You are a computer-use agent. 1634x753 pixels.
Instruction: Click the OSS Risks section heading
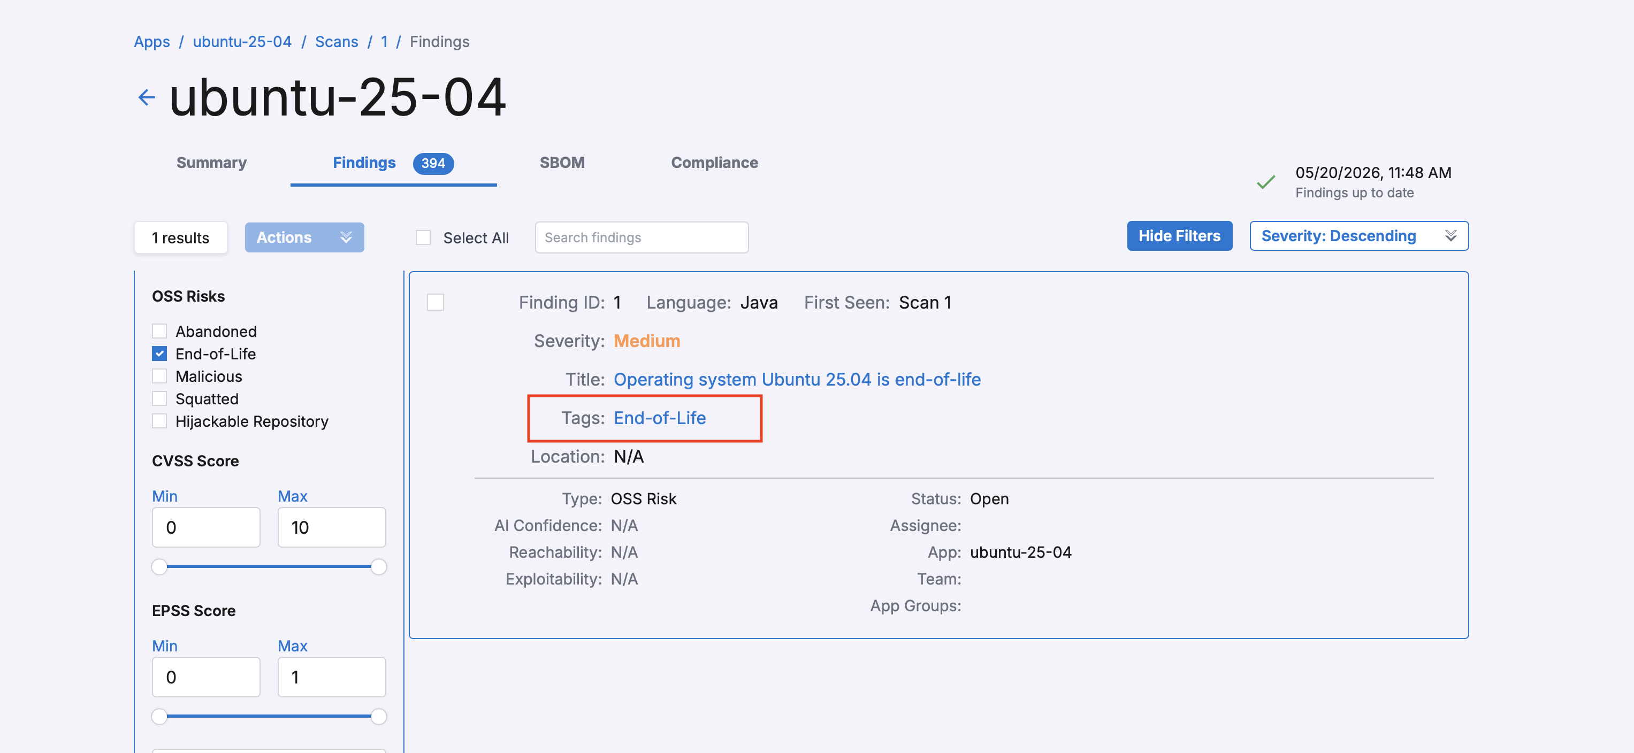[x=188, y=296]
